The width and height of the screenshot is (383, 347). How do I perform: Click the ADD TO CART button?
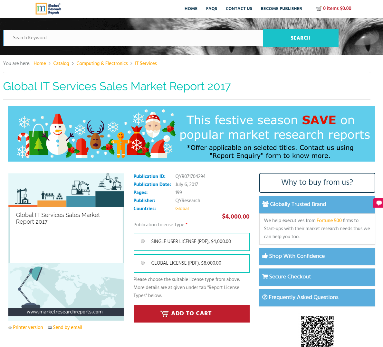191,314
